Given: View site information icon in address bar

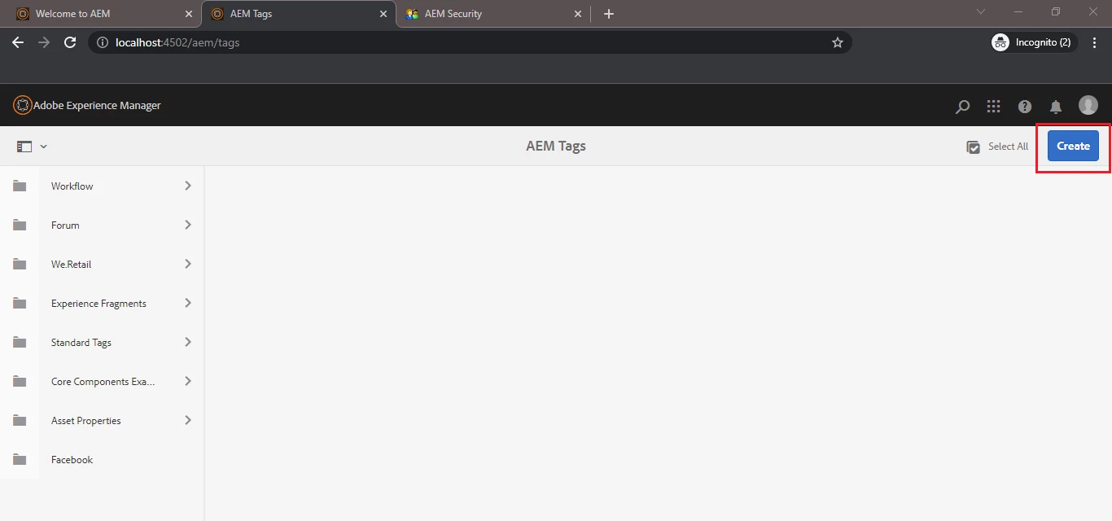Looking at the screenshot, I should click(x=103, y=42).
